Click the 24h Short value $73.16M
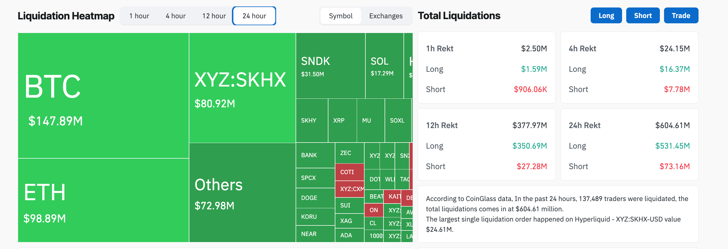 click(675, 166)
